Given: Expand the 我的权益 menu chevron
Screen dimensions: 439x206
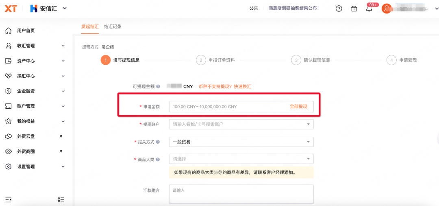Looking at the screenshot, I should (x=63, y=121).
